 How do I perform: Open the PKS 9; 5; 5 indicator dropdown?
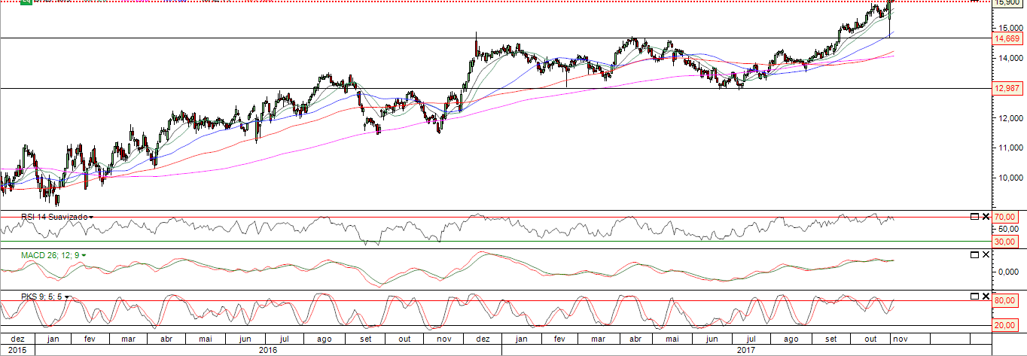[67, 297]
